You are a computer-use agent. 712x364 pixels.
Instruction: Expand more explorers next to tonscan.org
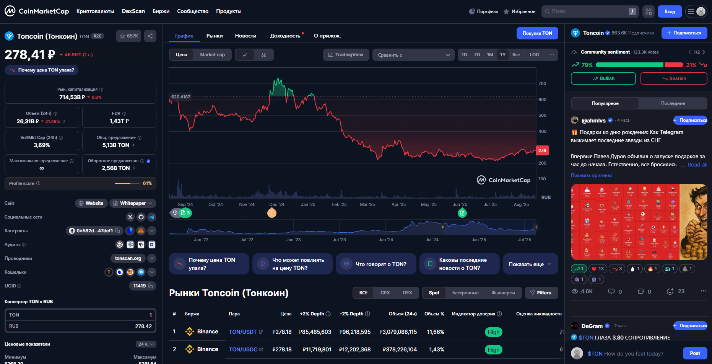(152, 258)
